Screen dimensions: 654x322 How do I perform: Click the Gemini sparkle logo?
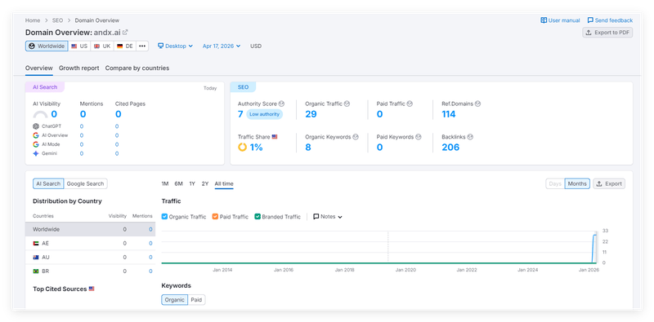36,153
